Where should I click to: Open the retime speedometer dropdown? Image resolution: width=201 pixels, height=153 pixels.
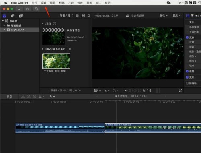point(115,91)
